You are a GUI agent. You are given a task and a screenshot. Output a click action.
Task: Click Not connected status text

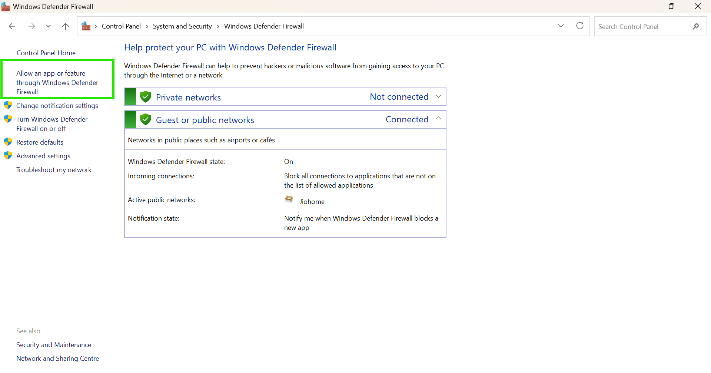399,97
